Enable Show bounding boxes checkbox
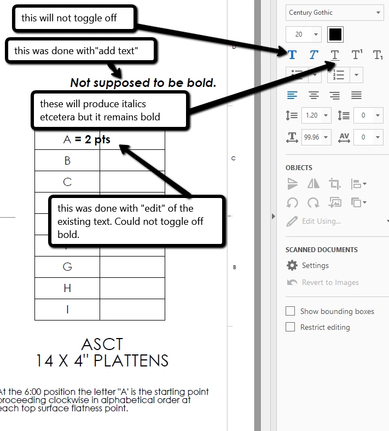 point(291,311)
